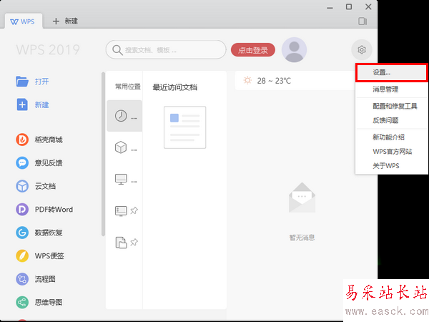Viewport: 429px width, 322px height.
Task: Select the cube cloud location icon
Action: coord(121,147)
